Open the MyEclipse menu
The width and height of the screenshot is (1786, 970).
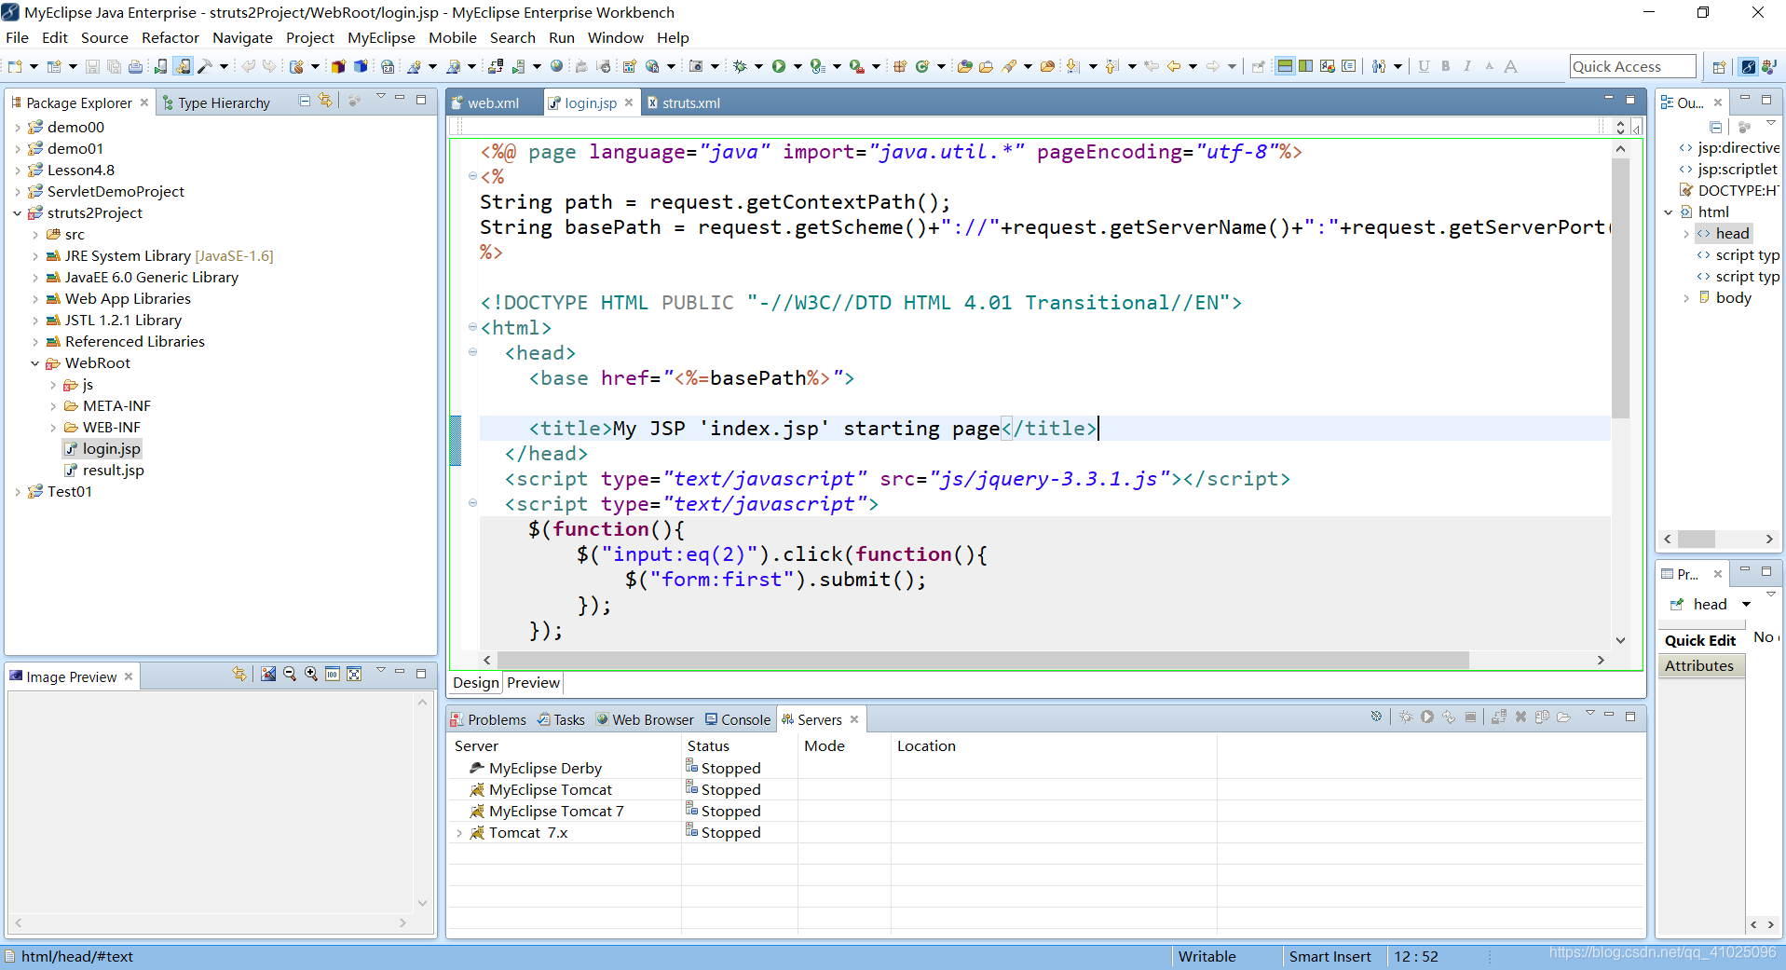pos(381,37)
